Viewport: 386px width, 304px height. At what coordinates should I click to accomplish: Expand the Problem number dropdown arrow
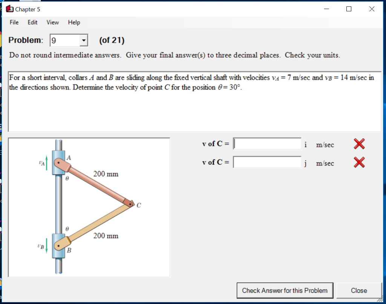coord(84,40)
